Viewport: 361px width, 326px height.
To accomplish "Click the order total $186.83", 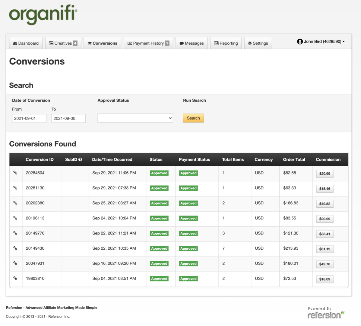I will 291,203.
